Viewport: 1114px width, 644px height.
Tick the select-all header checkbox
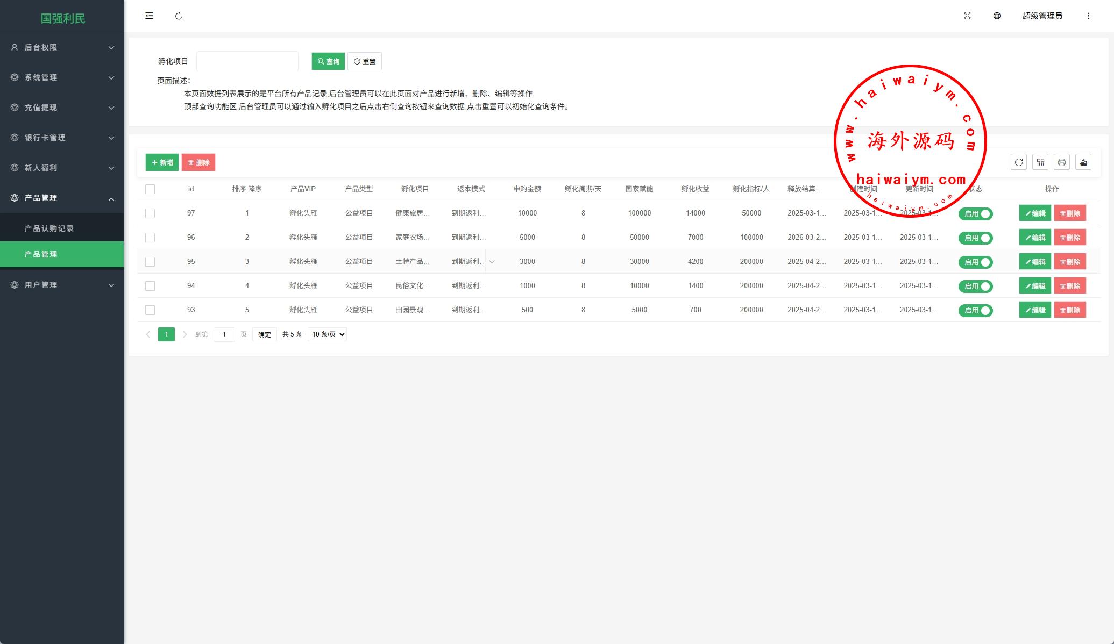coord(150,189)
